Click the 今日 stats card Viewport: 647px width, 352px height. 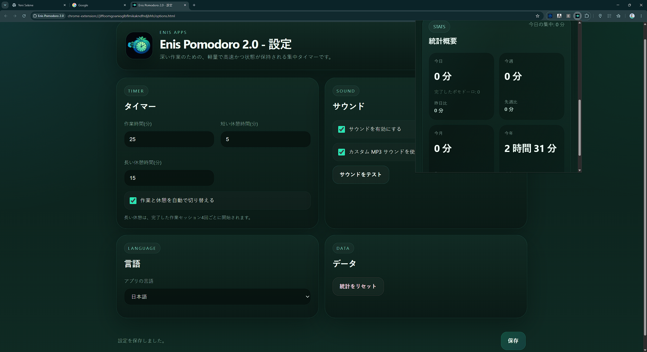[461, 86]
